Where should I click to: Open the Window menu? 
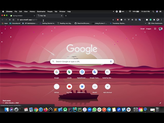pos(62,12)
